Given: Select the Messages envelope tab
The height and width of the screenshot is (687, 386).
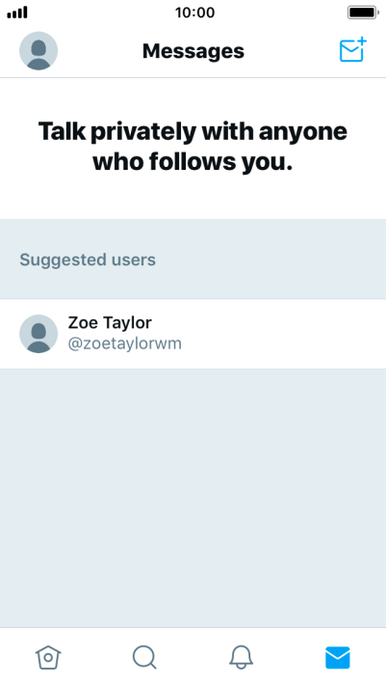Looking at the screenshot, I should click(x=338, y=658).
